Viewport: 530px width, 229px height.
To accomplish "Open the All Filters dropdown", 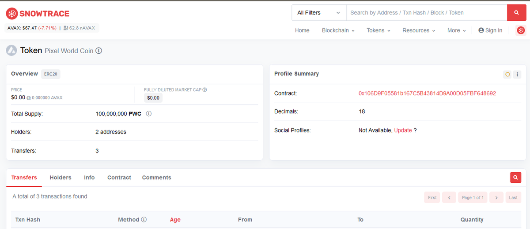I will tap(319, 13).
